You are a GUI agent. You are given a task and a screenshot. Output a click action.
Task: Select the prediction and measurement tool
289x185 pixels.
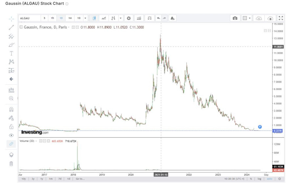pyautogui.click(x=11, y=70)
